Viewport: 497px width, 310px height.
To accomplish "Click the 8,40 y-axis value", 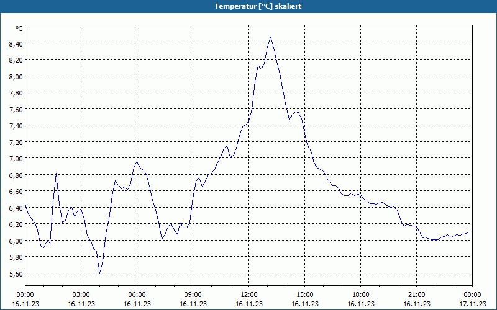I will coord(16,44).
